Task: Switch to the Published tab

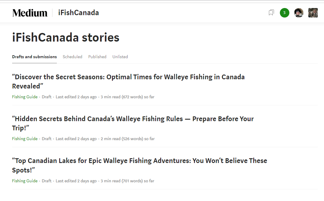Action: [x=97, y=57]
